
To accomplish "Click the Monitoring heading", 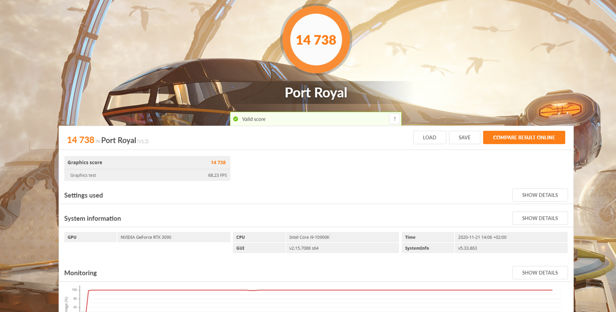I will (80, 273).
